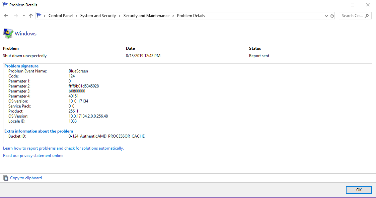Minimize the Problem Details window
The height and width of the screenshot is (198, 376).
click(x=337, y=5)
